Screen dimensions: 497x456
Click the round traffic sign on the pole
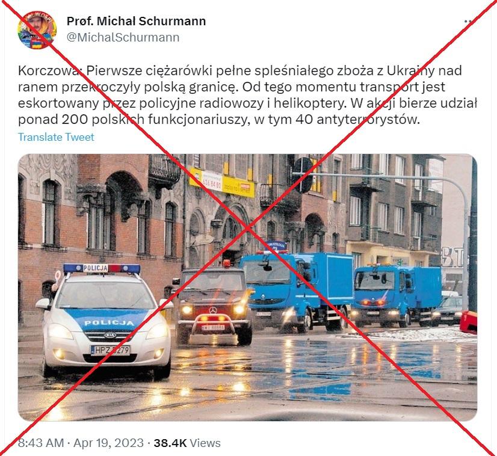click(x=302, y=175)
